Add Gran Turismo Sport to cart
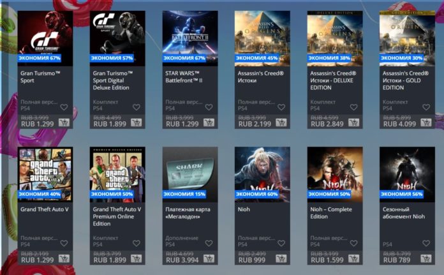Screen dimensions: 444x275 coord(64,123)
